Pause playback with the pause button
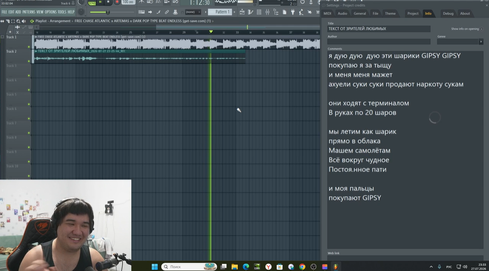The width and height of the screenshot is (489, 271). 100,2
